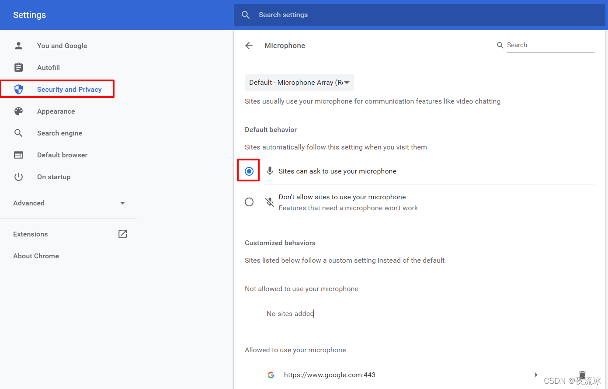608x389 pixels.
Task: Click the Don't allow sites to use your microphone label
Action: pyautogui.click(x=342, y=197)
